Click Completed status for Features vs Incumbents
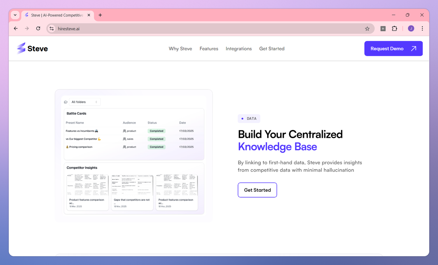The width and height of the screenshot is (438, 265). (x=156, y=131)
